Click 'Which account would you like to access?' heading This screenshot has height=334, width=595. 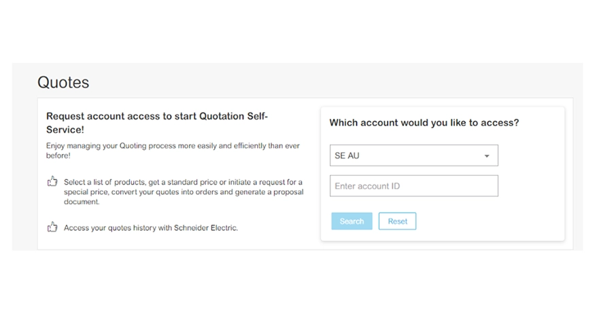[x=424, y=123]
